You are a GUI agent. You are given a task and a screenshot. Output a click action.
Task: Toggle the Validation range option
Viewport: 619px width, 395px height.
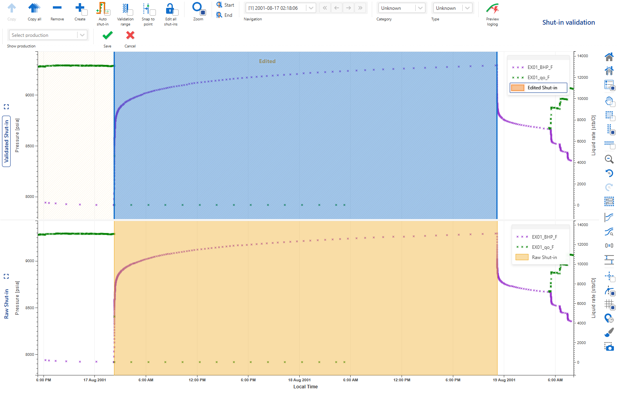(125, 9)
